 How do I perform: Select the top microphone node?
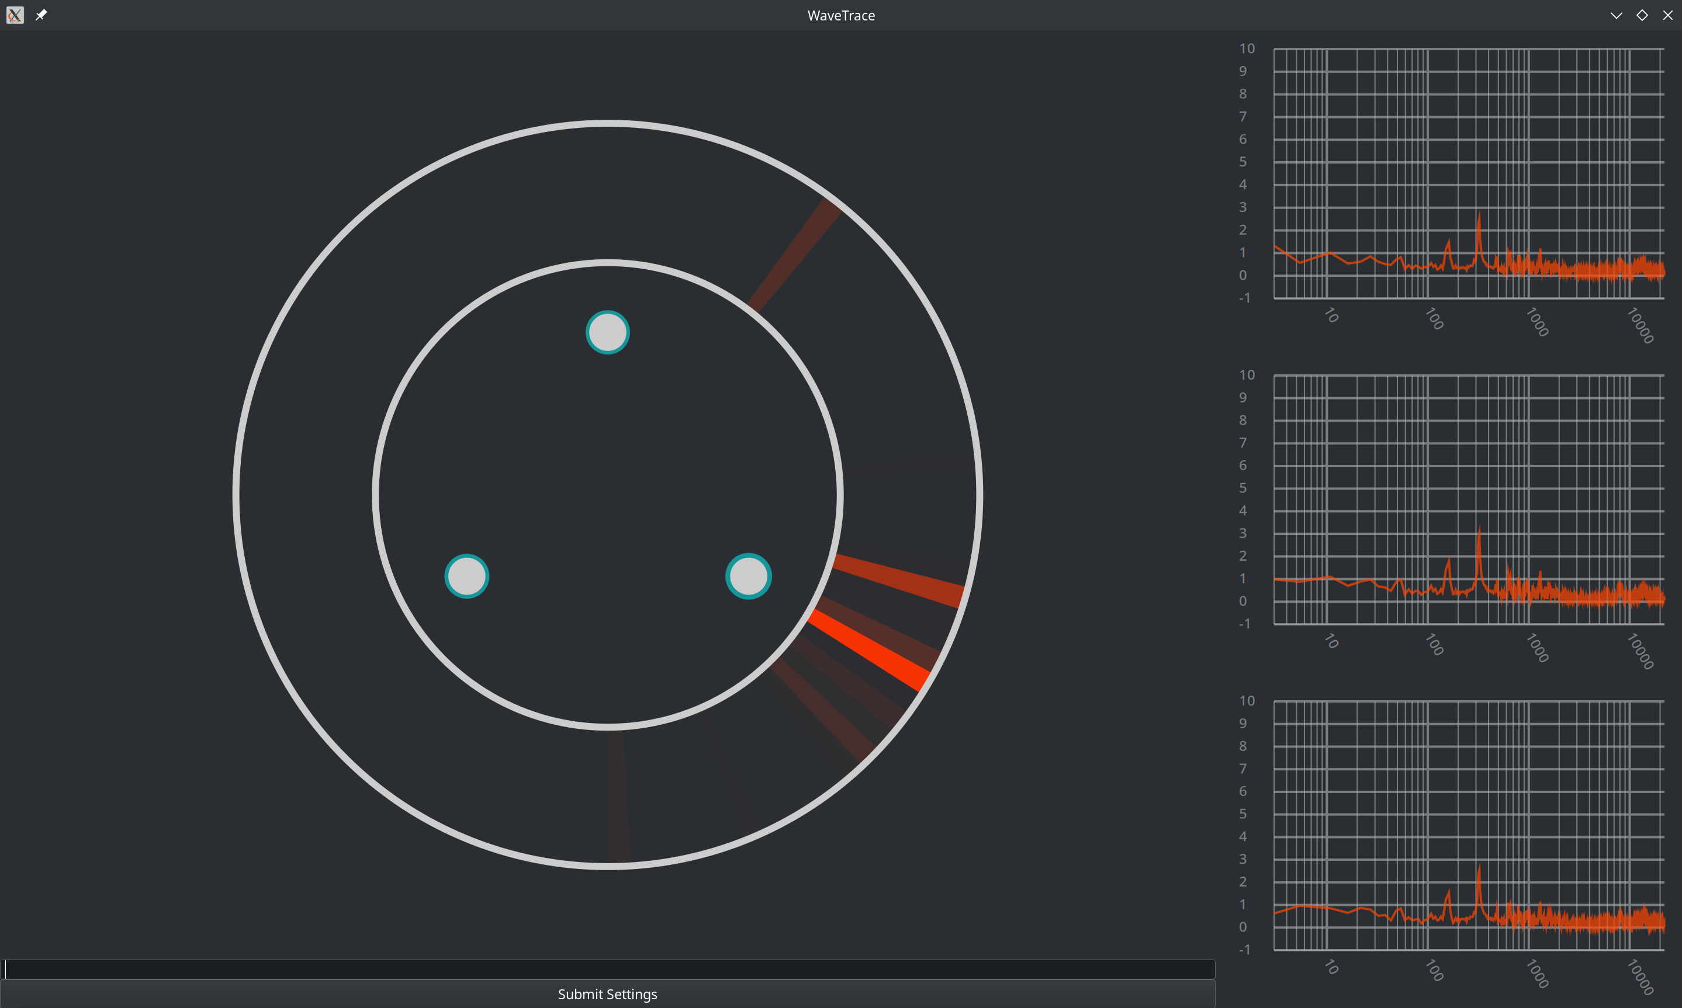pos(608,332)
